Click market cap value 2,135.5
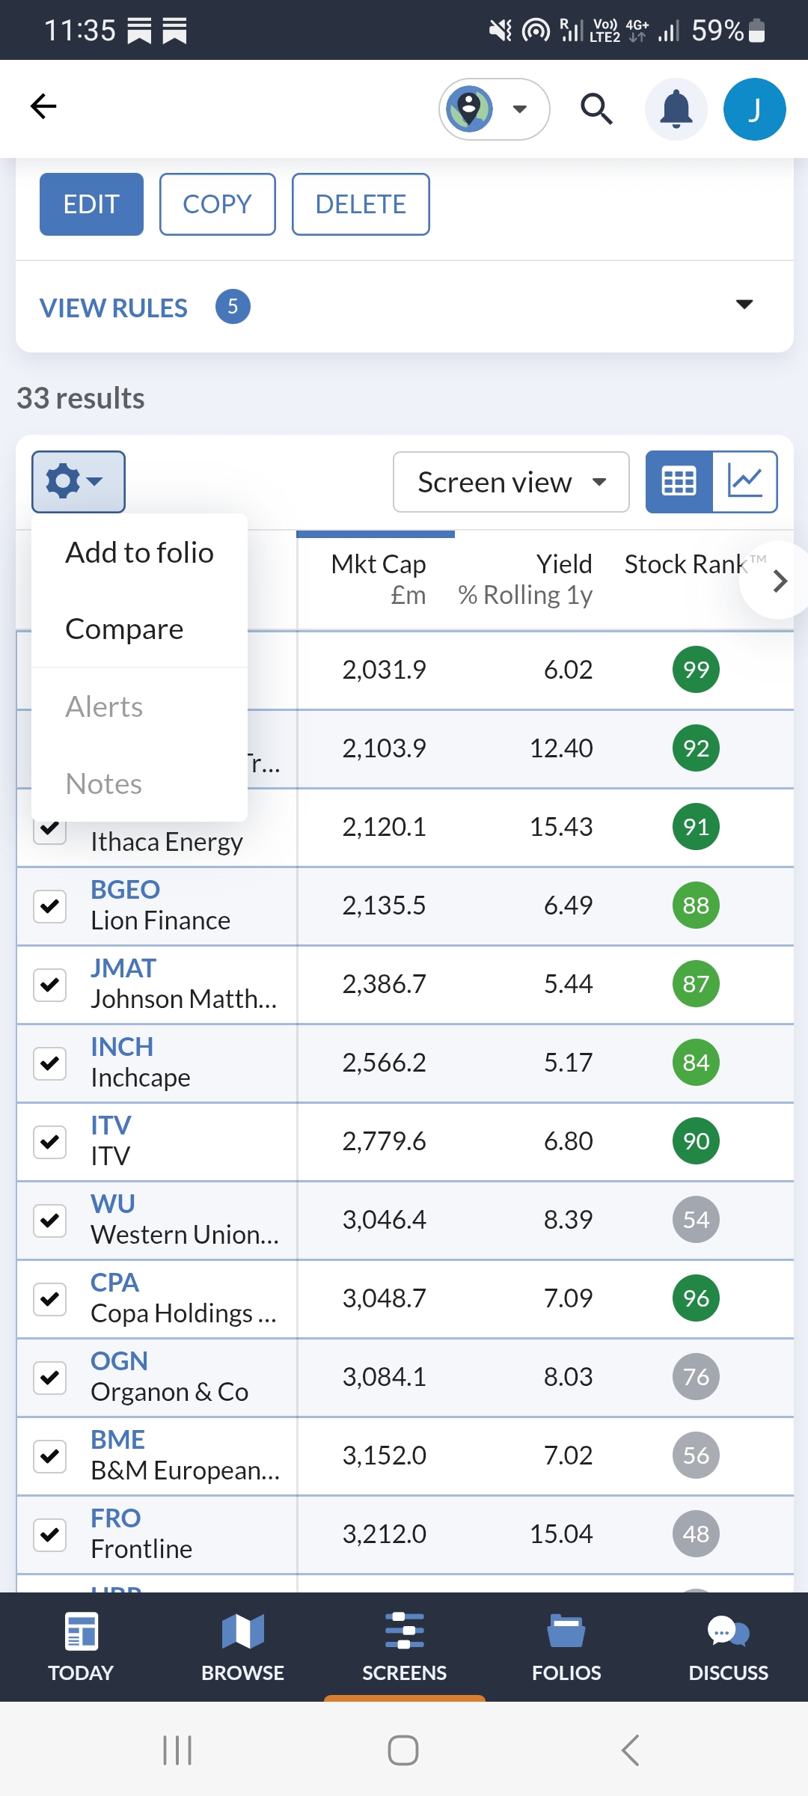The width and height of the screenshot is (808, 1796). 384,906
